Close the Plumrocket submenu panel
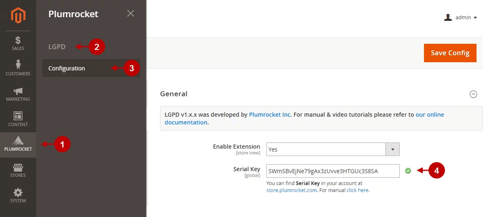The width and height of the screenshot is (495, 217). (x=131, y=14)
